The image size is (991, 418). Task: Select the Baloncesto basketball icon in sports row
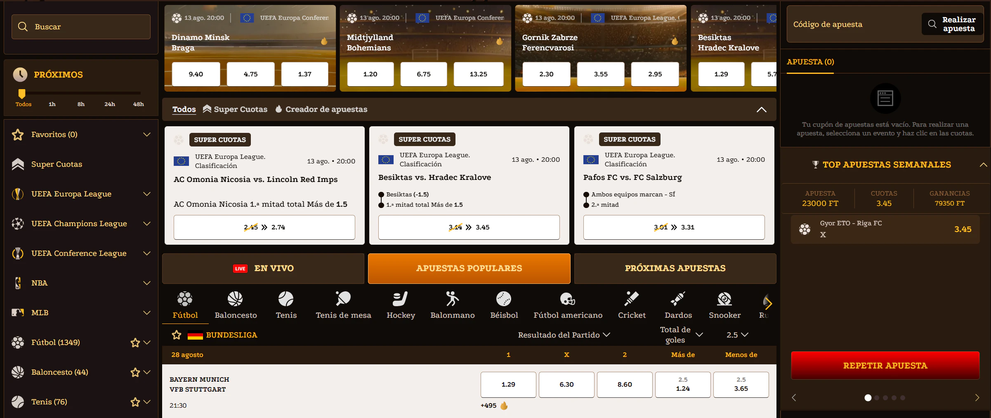click(x=235, y=299)
